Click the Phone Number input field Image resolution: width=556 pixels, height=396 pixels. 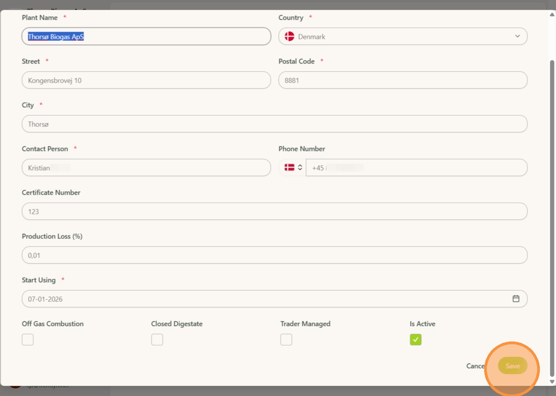tap(417, 168)
